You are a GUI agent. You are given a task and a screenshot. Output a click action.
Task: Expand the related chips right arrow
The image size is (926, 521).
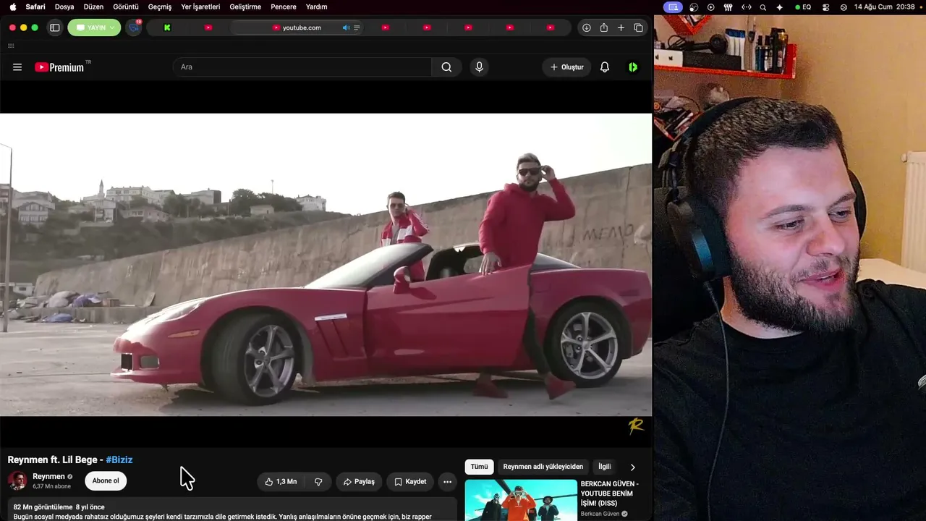632,467
